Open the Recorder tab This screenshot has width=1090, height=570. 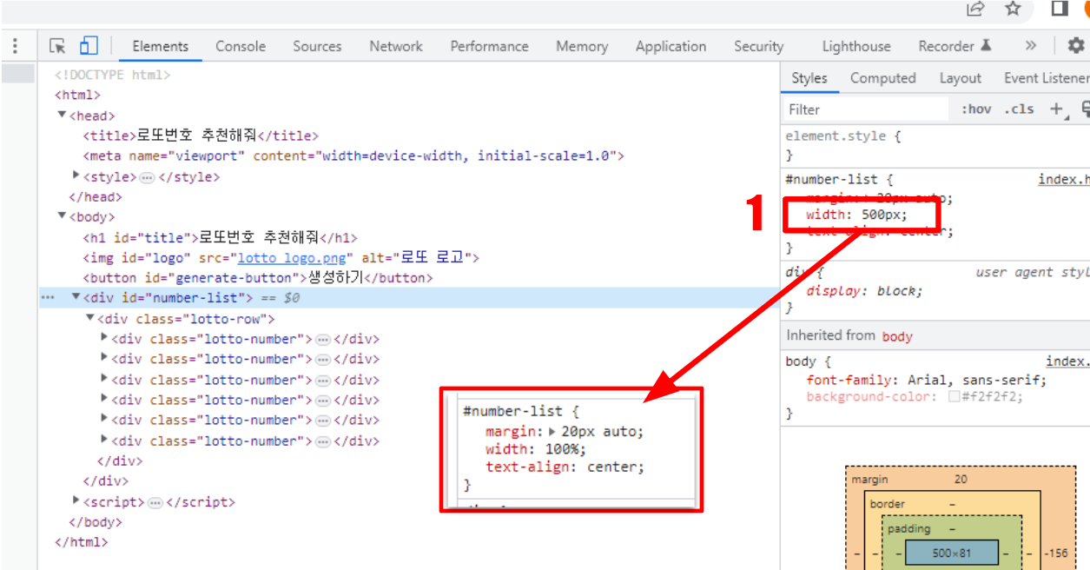point(947,46)
